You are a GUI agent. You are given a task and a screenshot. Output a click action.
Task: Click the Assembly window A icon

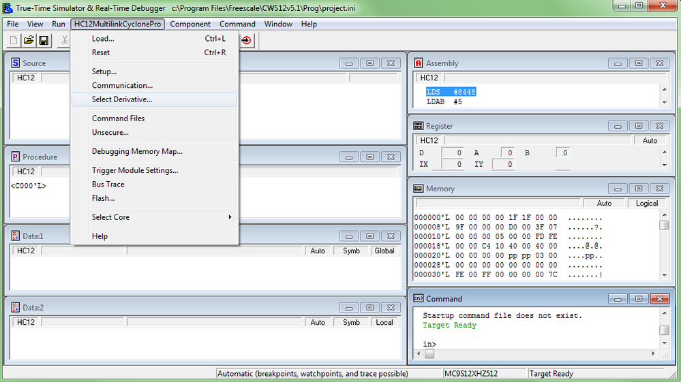419,63
